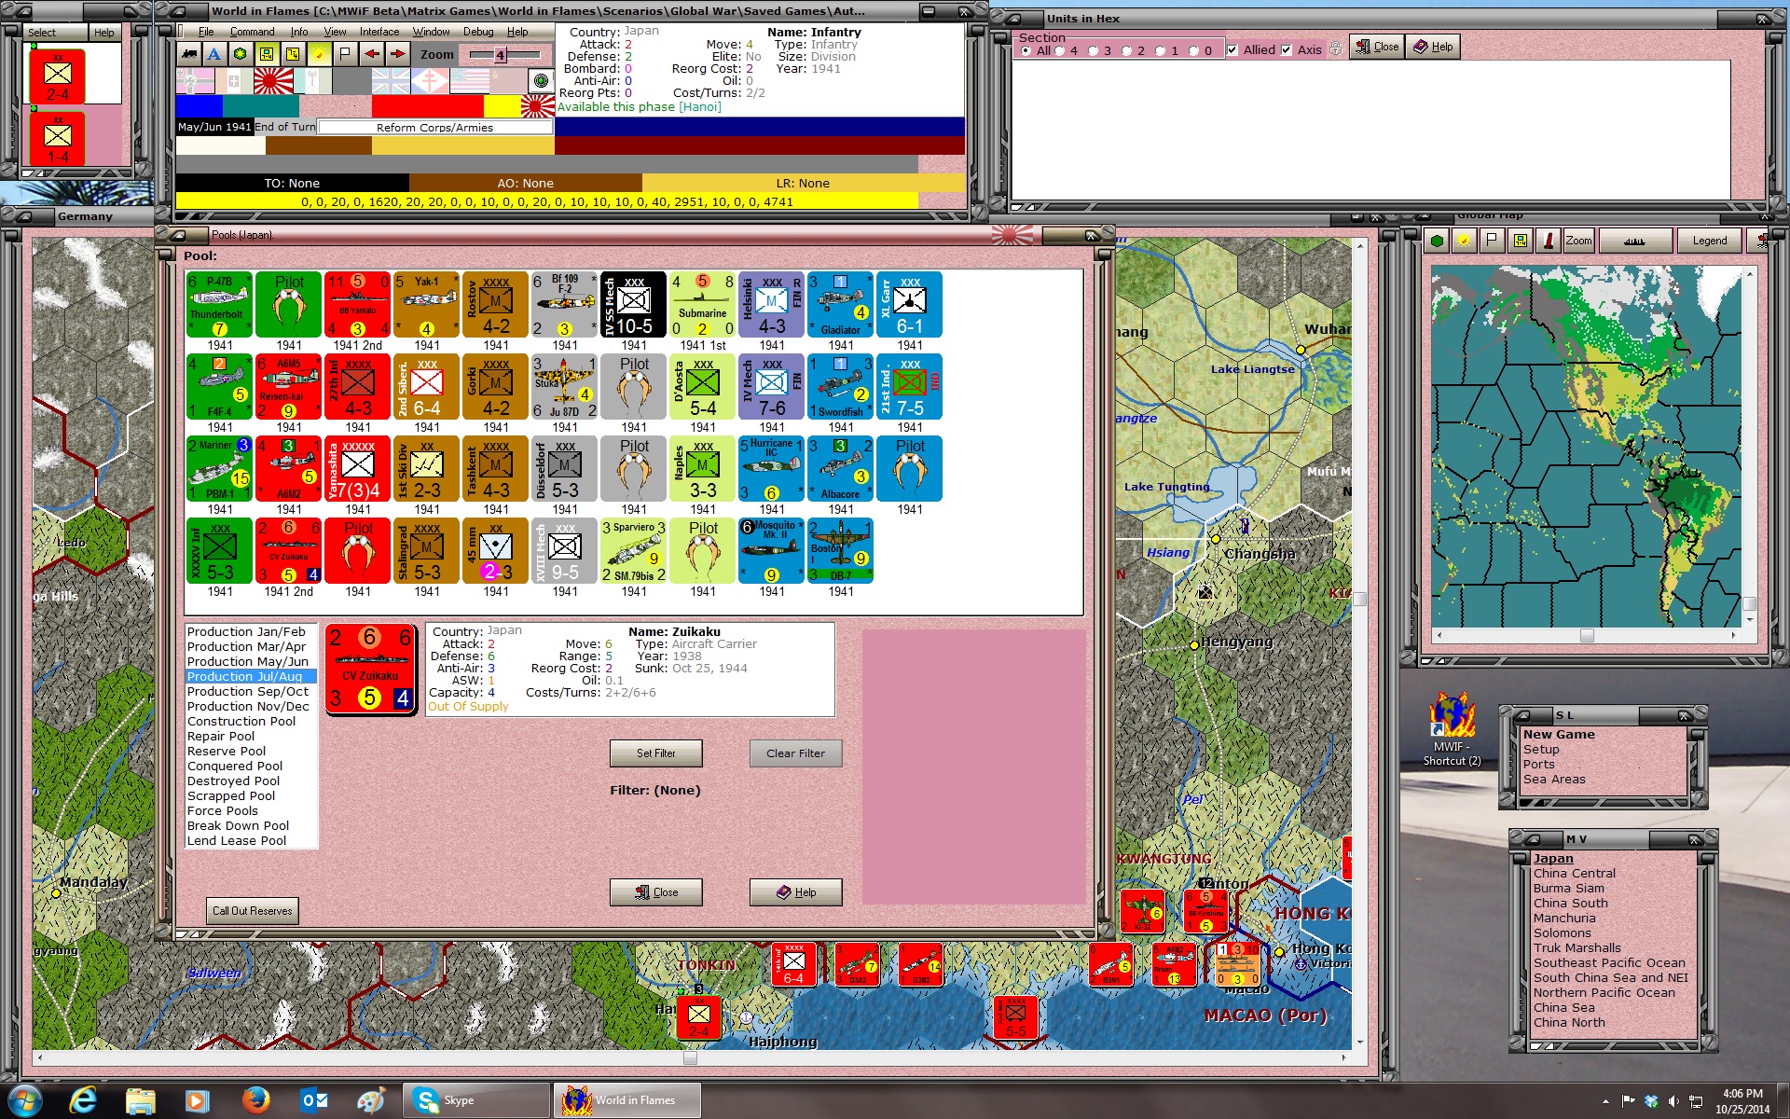Click the blue letter A toolbar icon
The image size is (1790, 1119).
214,54
